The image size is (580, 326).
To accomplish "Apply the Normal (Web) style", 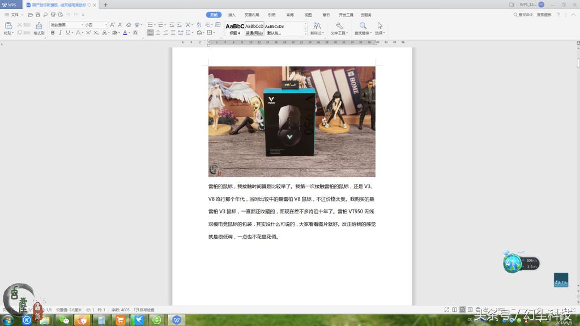I will click(254, 29).
